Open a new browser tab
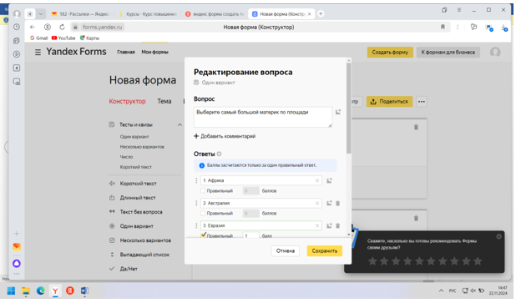Image resolution: width=516 pixels, height=303 pixels. click(321, 14)
